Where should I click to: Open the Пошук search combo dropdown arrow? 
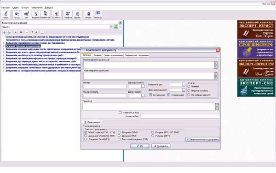111,27
